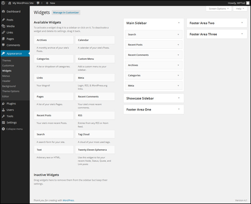Open the Tools wrench icon
251x204 pixels.
(4, 116)
